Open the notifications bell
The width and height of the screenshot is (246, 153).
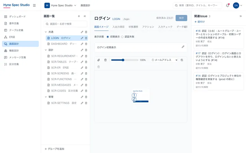228,5
